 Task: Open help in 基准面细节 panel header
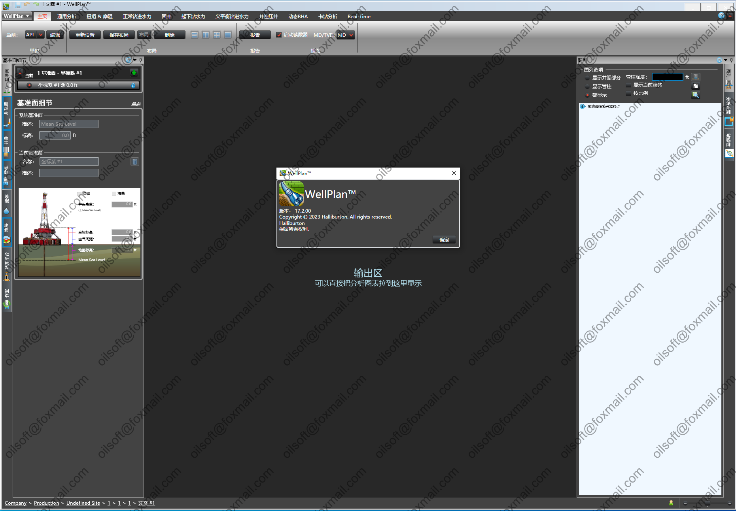pos(128,60)
